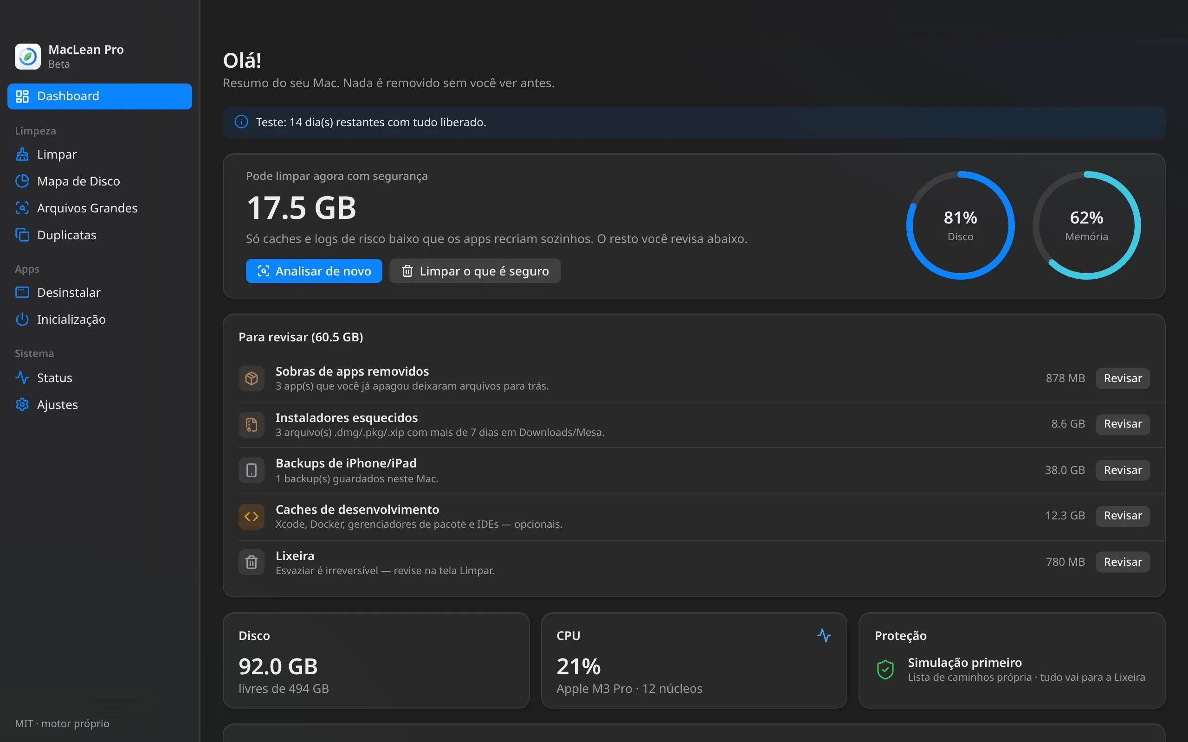Click 'MIT · motor próprio' footer text
Screen dimensions: 1188x742
pos(62,723)
